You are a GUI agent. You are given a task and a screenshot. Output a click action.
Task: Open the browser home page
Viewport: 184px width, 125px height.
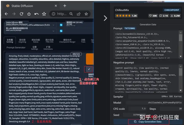(29, 14)
